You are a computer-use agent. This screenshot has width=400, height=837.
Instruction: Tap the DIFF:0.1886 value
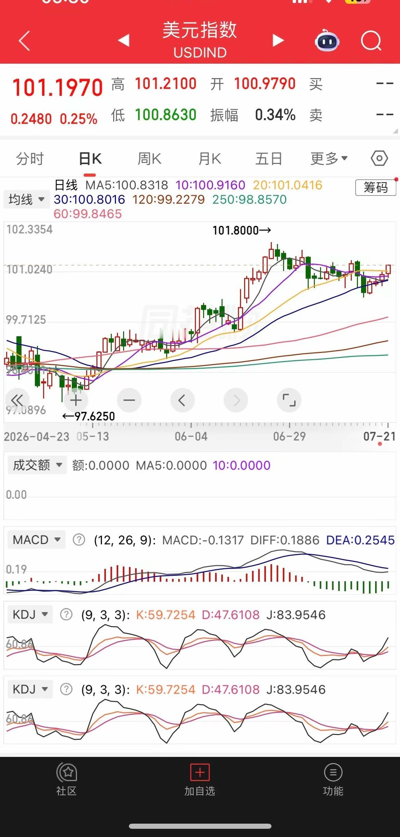285,540
